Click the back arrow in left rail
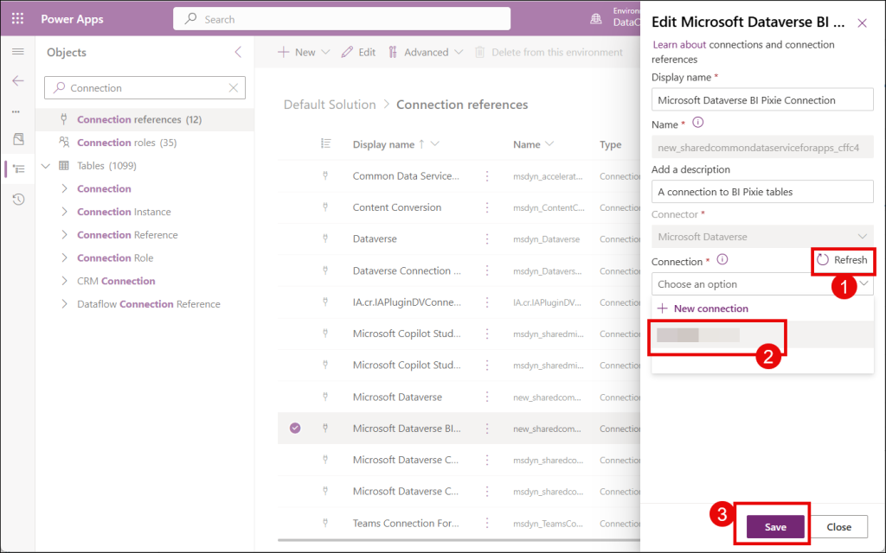Viewport: 886px width, 553px height. (17, 80)
